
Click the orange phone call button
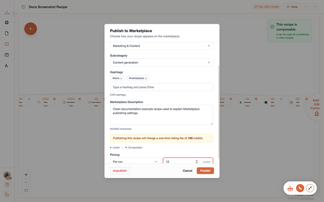(x=300, y=188)
